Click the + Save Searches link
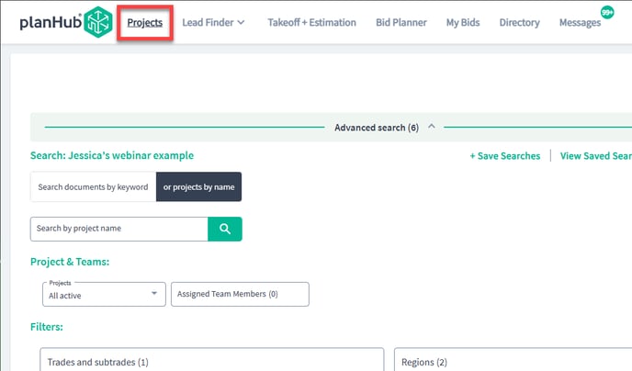The image size is (632, 371). click(505, 156)
